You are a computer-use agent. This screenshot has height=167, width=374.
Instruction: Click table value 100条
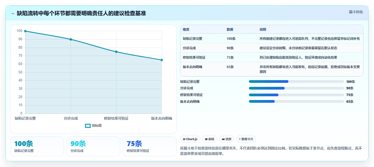(231, 39)
